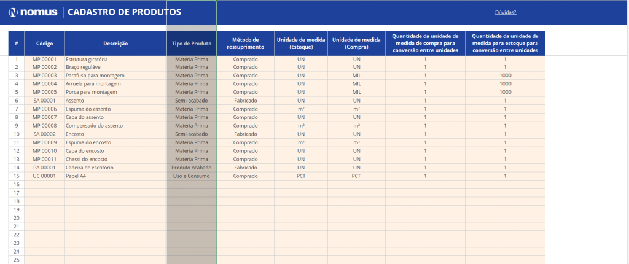Select the Unidade de medida (Compra) header

point(356,44)
